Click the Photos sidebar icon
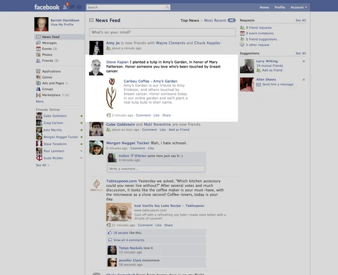This screenshot has width=338, height=275. tap(38, 55)
